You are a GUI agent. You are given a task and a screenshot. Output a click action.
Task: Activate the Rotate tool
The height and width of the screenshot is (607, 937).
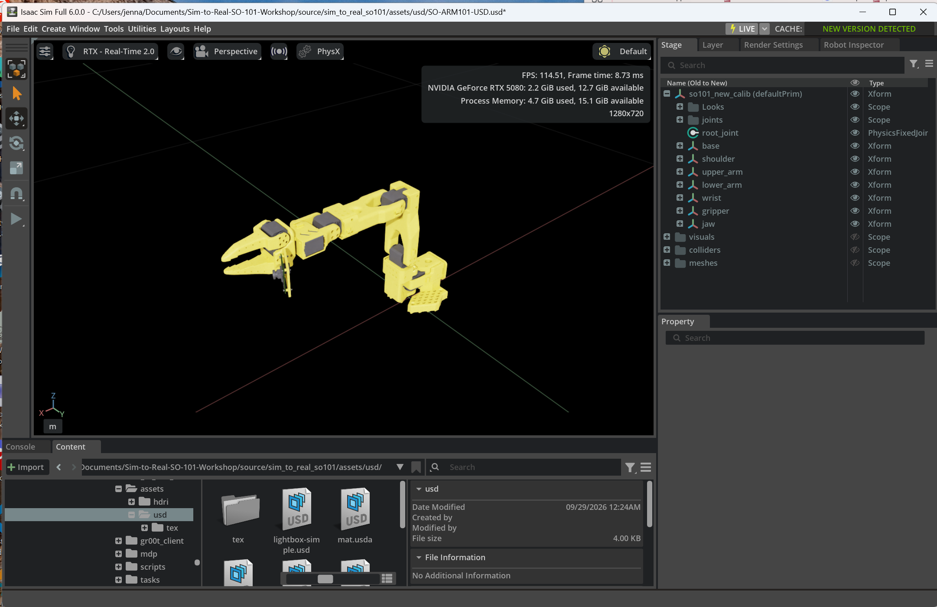point(16,143)
